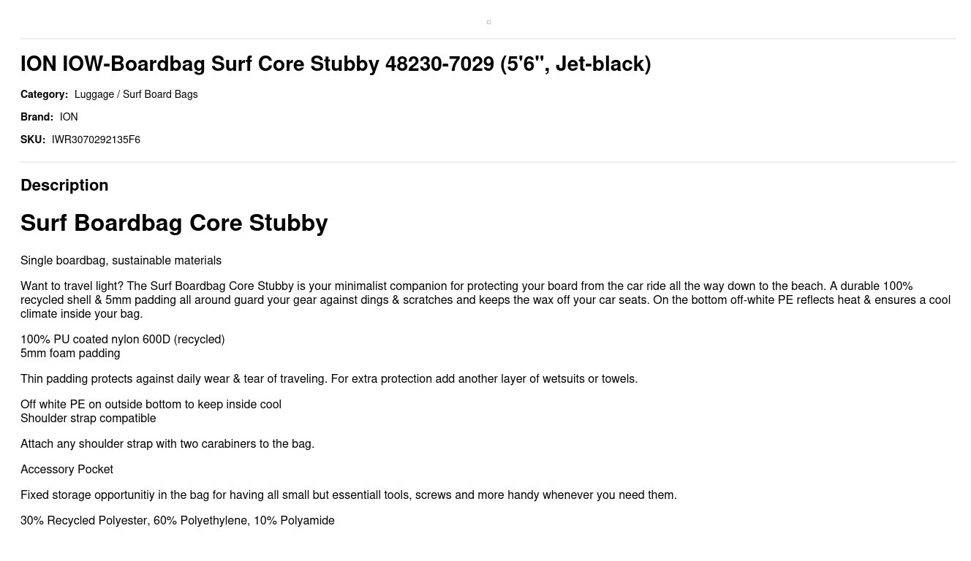Click the ION brand name

(x=69, y=117)
